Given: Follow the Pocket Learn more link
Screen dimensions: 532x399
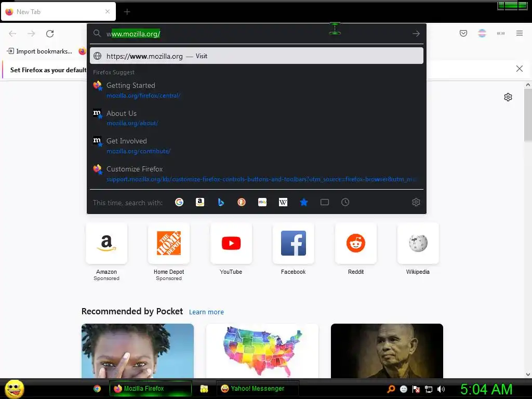Looking at the screenshot, I should pos(206,312).
